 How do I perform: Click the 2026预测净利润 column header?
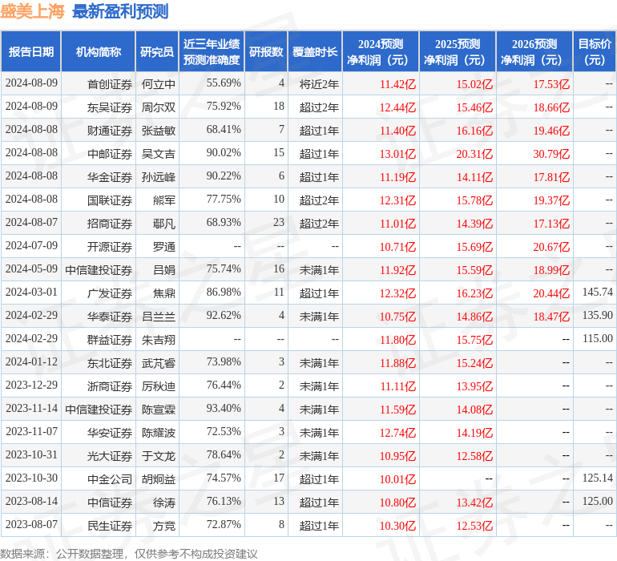(x=534, y=51)
